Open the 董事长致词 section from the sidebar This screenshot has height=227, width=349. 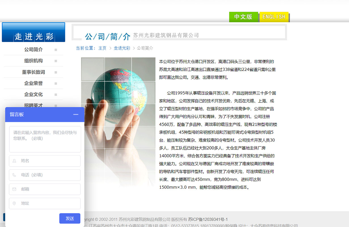34,72
